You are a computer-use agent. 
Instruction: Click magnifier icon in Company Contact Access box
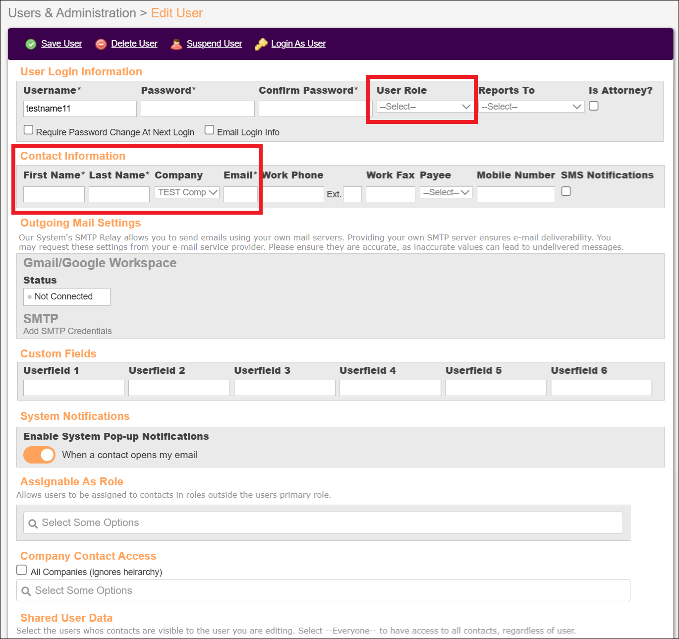point(26,591)
